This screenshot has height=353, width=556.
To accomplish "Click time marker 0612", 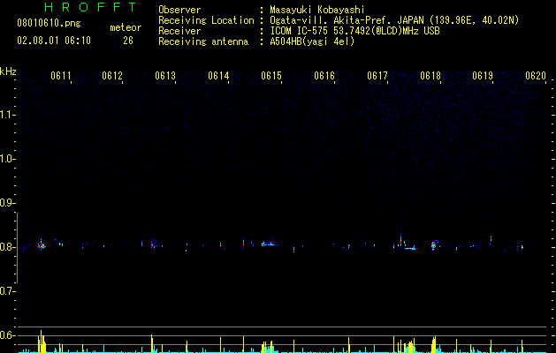I will click(112, 75).
